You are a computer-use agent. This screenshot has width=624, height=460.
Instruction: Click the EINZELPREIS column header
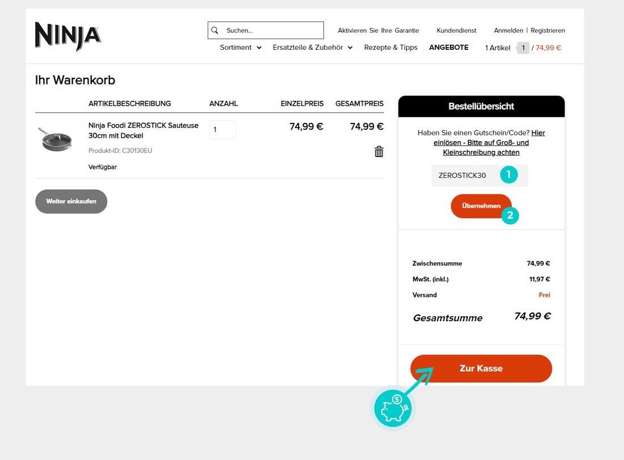302,103
